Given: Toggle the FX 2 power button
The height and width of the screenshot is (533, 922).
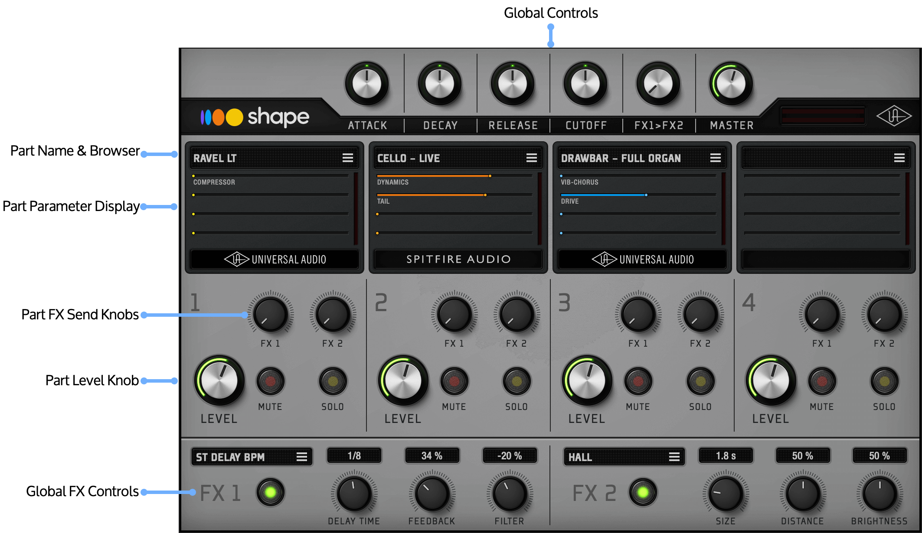Looking at the screenshot, I should (643, 492).
